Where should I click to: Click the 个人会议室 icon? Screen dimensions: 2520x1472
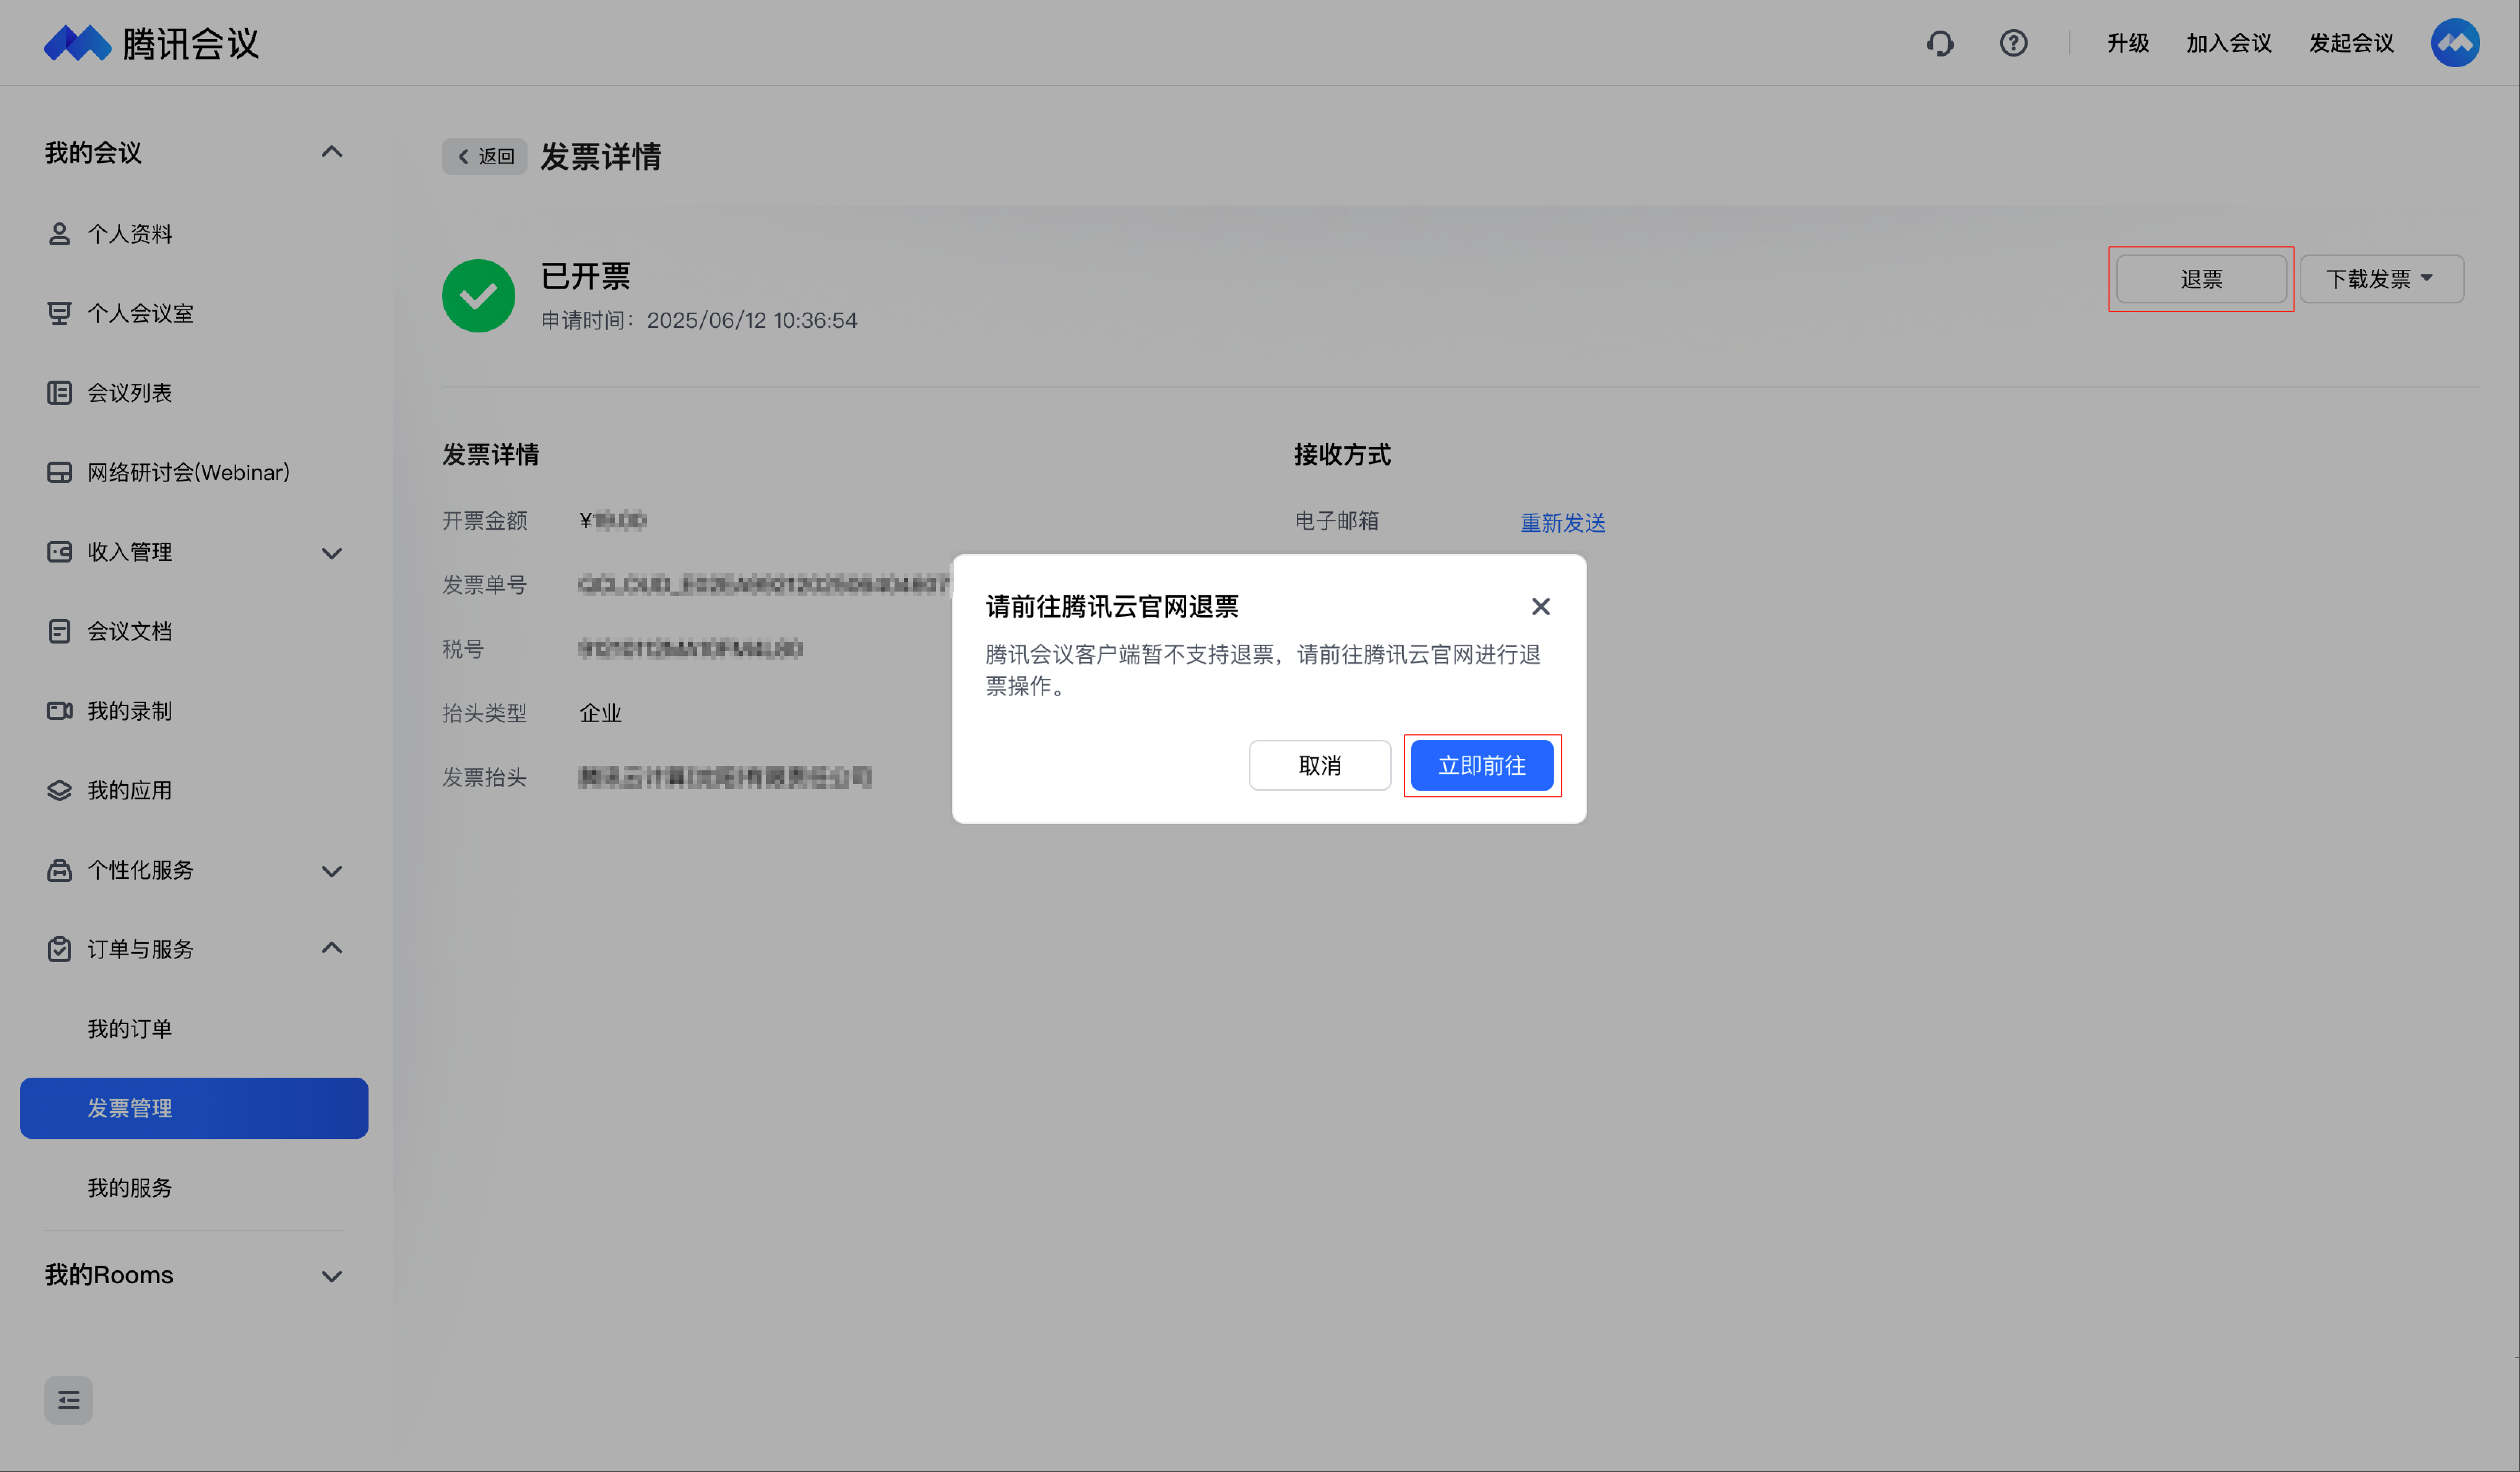[x=59, y=314]
